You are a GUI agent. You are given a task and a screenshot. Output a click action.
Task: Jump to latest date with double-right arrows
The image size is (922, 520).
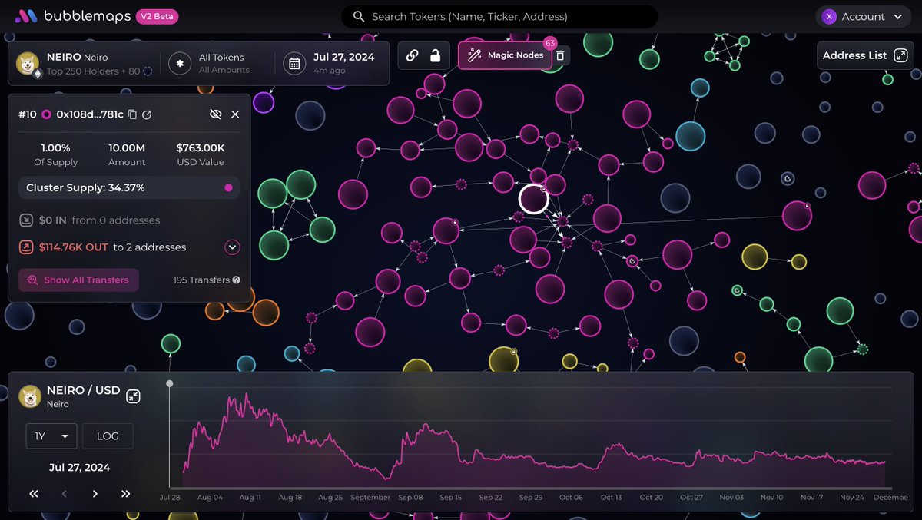(126, 494)
